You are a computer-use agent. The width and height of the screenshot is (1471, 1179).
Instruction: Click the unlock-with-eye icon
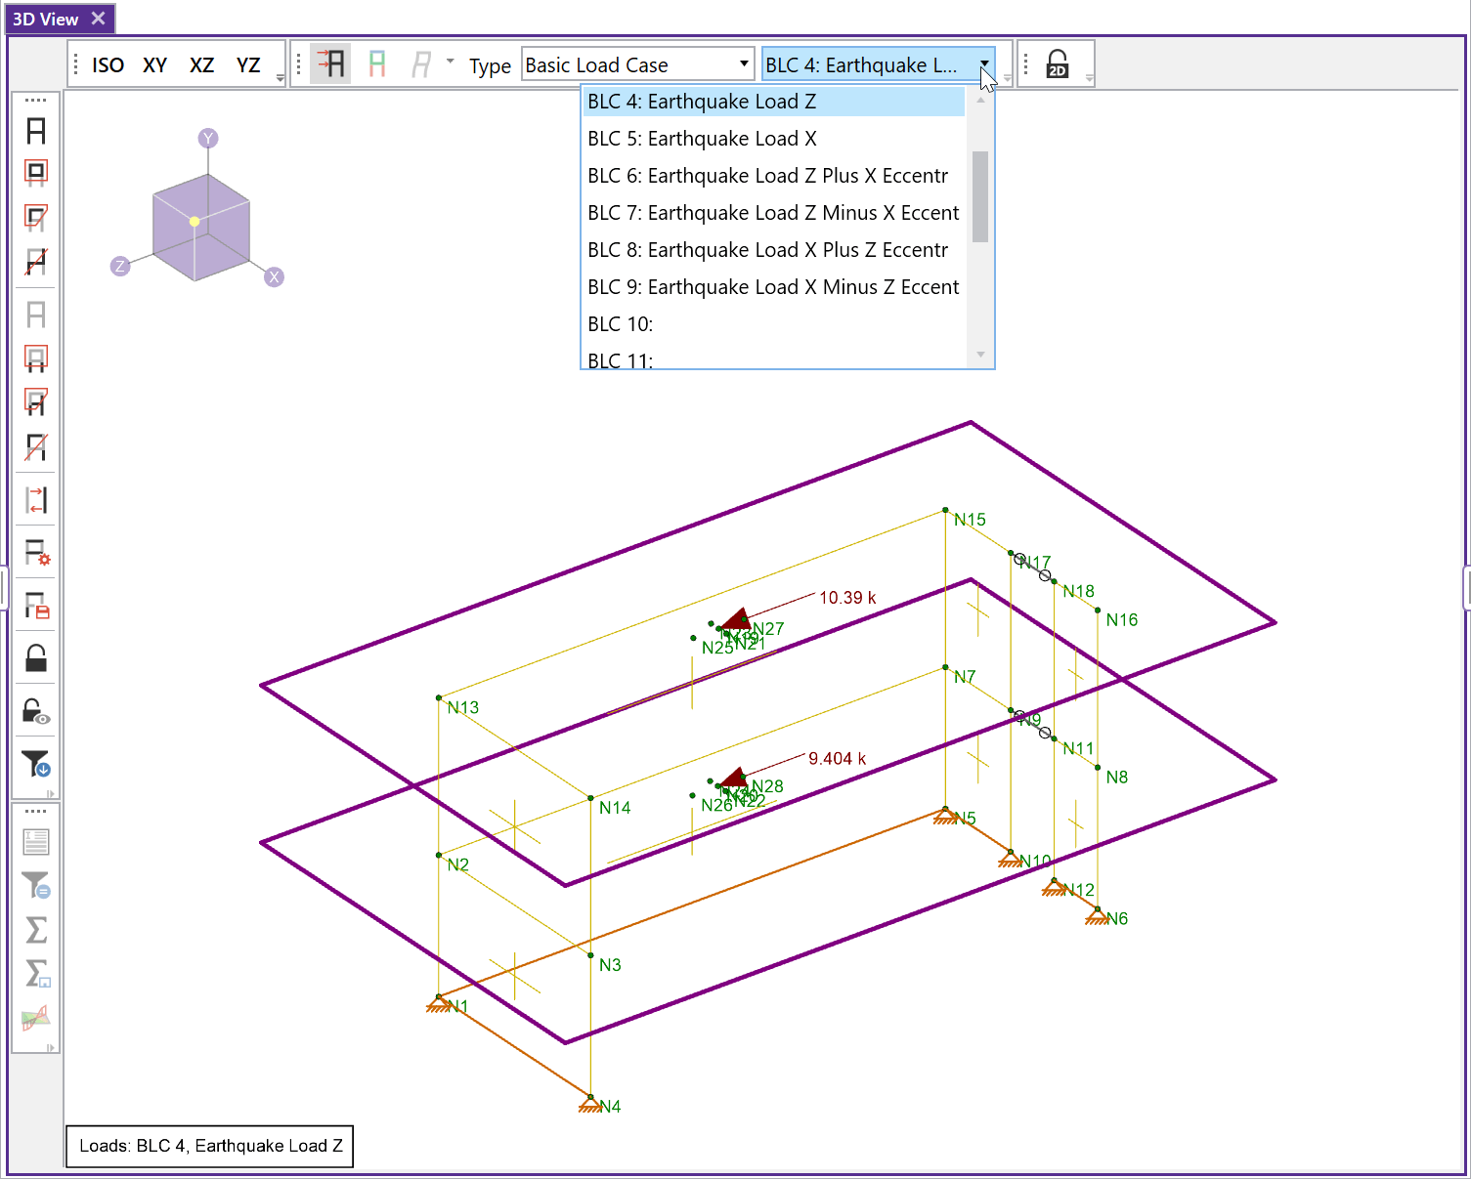(x=35, y=710)
